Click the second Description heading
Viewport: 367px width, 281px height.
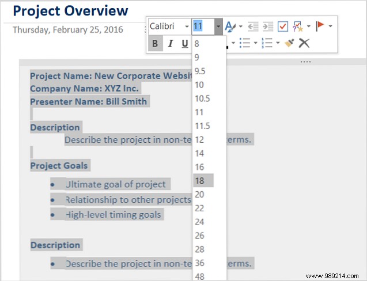click(x=55, y=245)
